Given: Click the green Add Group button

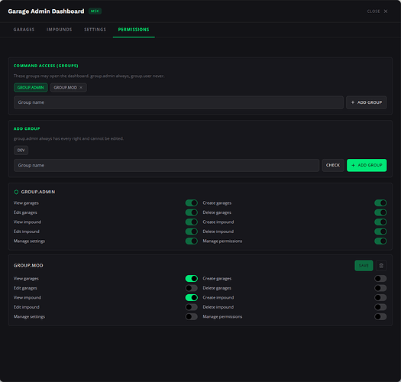Looking at the screenshot, I should tap(367, 165).
